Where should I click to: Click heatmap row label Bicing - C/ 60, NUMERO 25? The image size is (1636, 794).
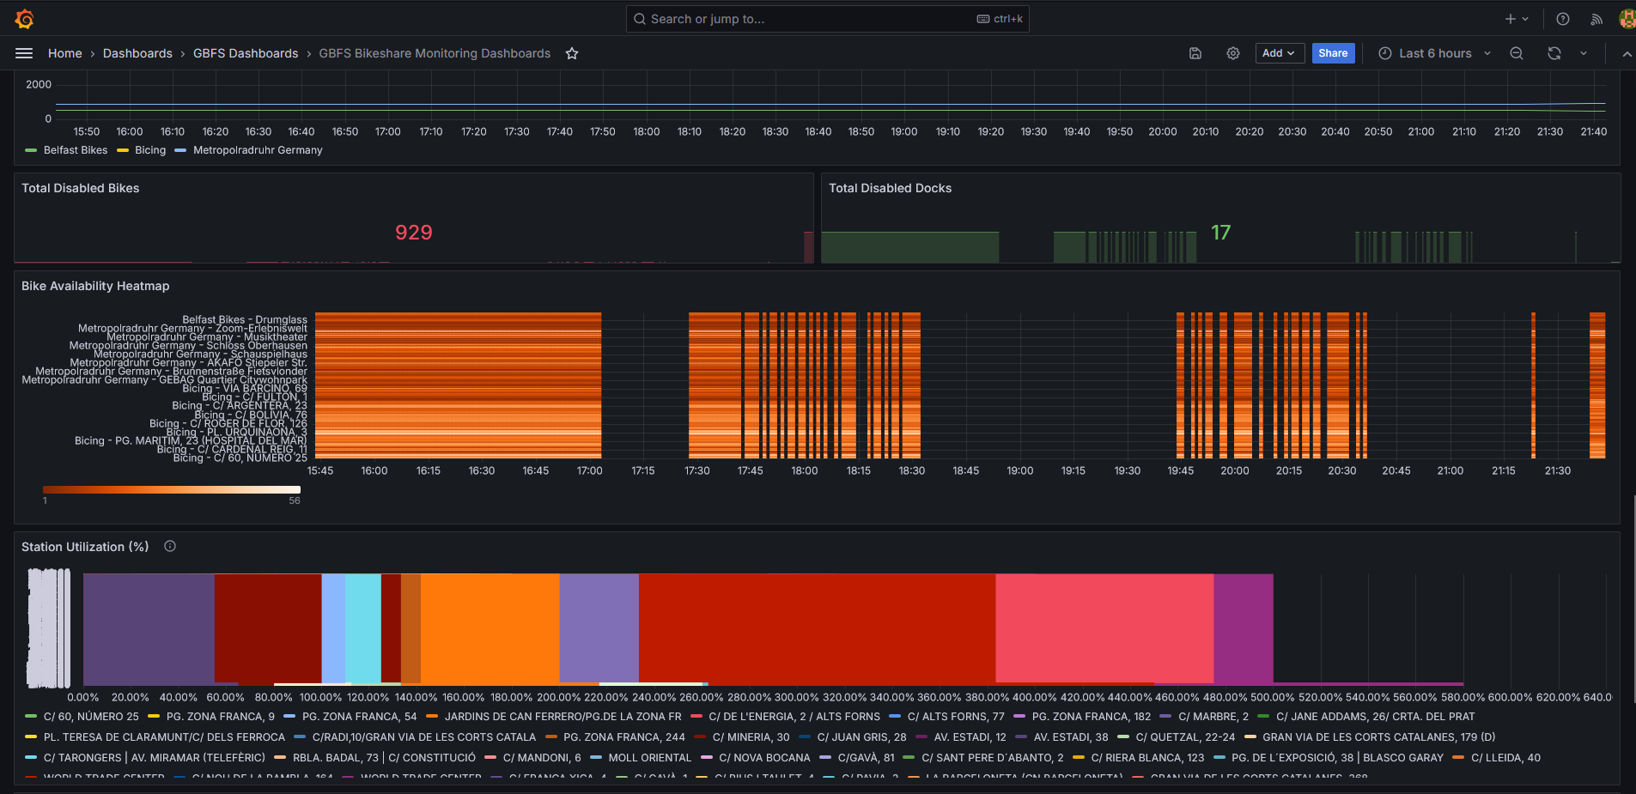(240, 458)
